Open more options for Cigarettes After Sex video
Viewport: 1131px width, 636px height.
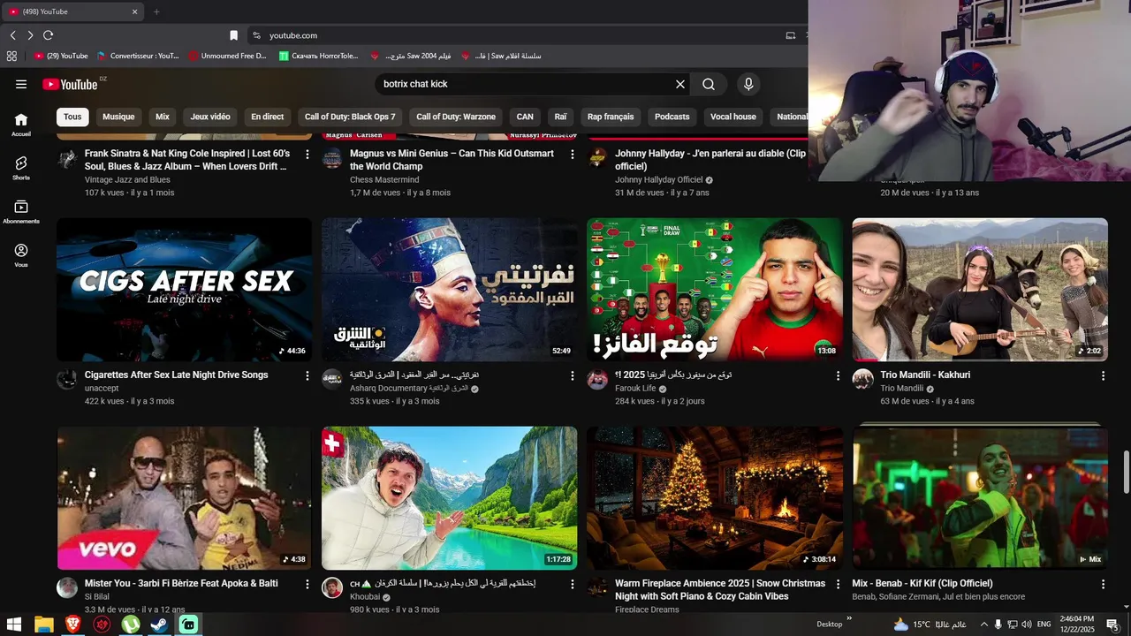click(x=307, y=375)
